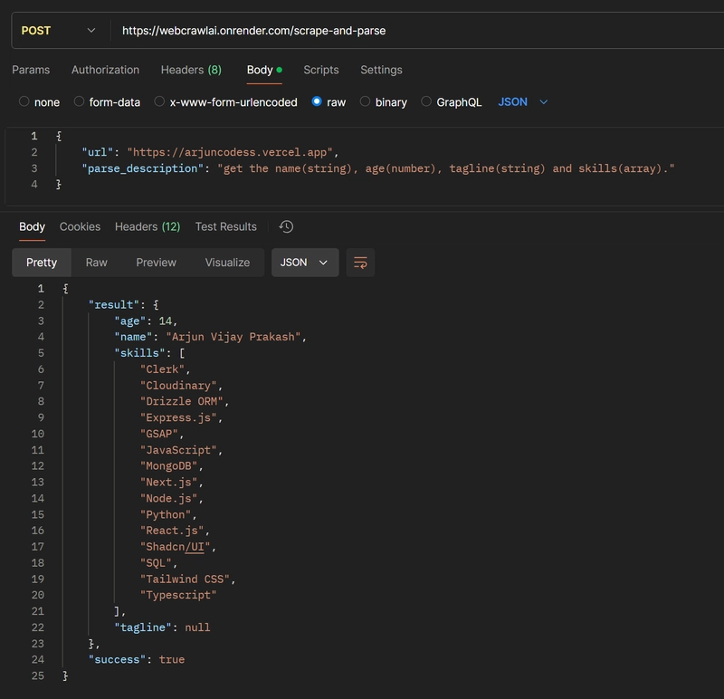
Task: Click the "React.js" skill entry
Action: (172, 531)
